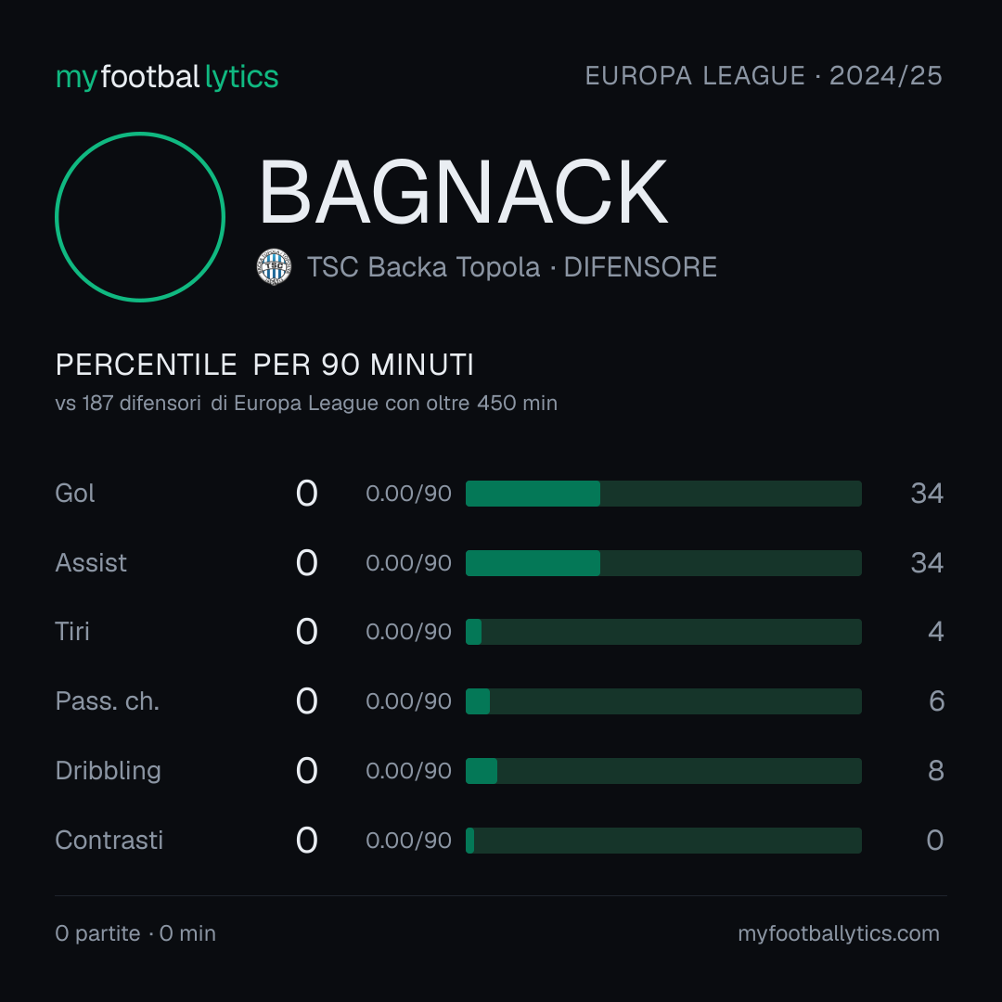
Task: Click the Percentile per 90 minuti heading
Action: [264, 365]
